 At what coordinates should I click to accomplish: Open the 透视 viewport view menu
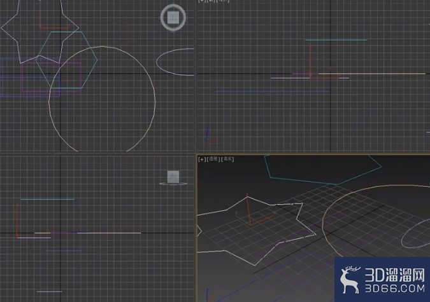213,159
